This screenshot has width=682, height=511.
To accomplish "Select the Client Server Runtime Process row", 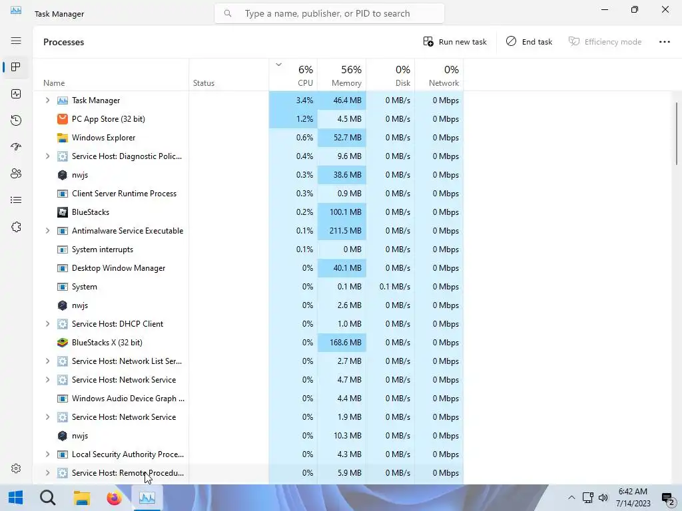I will click(x=248, y=194).
